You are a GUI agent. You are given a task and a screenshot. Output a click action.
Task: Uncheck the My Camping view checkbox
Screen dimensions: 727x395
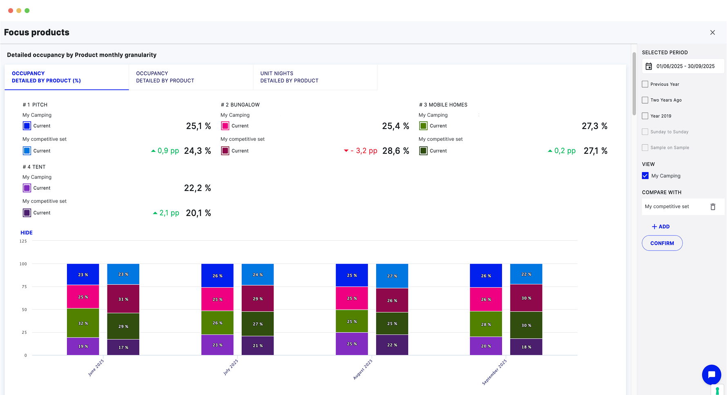(645, 176)
